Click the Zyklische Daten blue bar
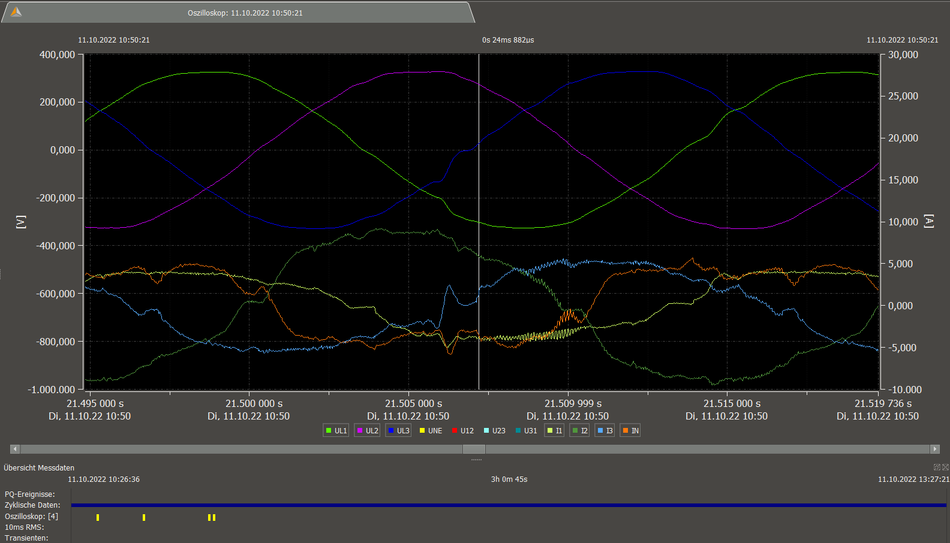The image size is (950, 543). coord(509,505)
